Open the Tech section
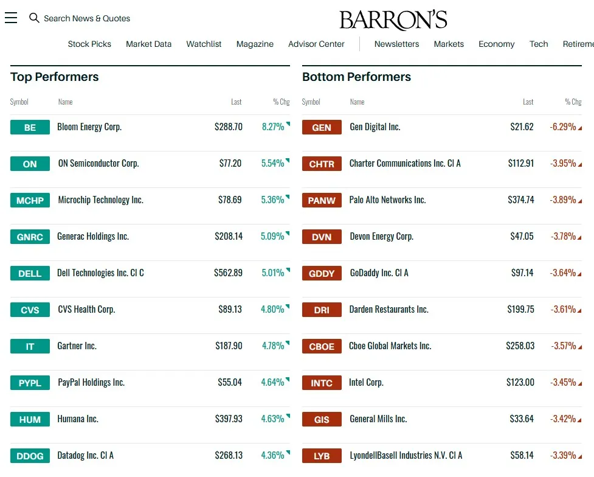Image resolution: width=594 pixels, height=477 pixels. pyautogui.click(x=539, y=44)
